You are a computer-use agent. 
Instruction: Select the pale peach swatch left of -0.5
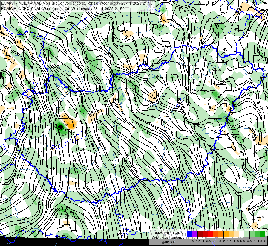pyautogui.click(x=237, y=234)
